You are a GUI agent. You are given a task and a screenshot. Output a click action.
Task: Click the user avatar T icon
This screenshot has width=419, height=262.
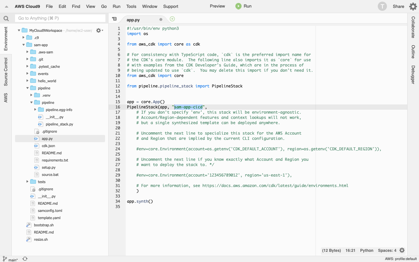tap(382, 6)
